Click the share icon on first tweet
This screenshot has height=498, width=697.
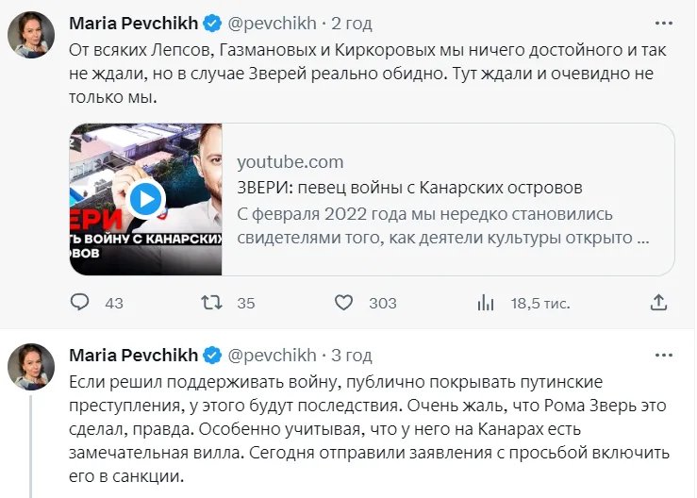(658, 303)
